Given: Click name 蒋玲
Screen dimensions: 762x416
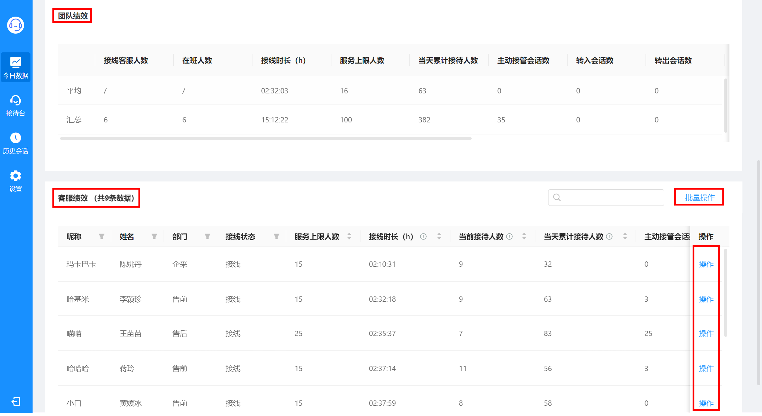Looking at the screenshot, I should [x=127, y=368].
